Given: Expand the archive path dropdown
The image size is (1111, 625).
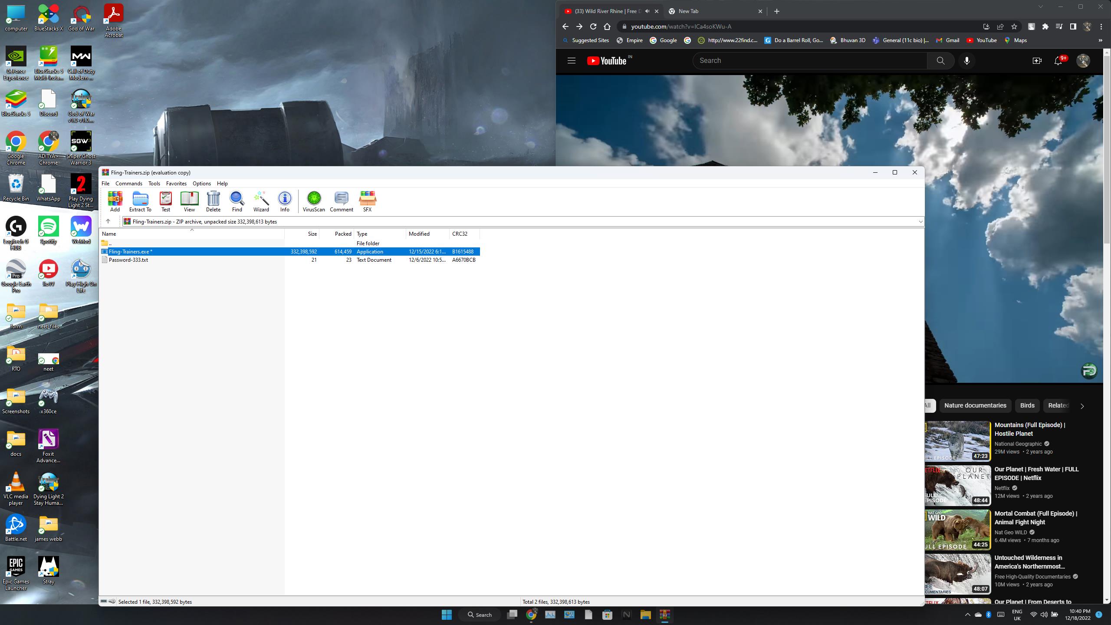Looking at the screenshot, I should [x=920, y=222].
